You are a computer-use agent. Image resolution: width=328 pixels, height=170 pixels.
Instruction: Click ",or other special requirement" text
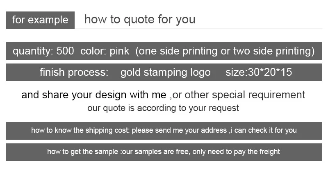click(x=238, y=95)
